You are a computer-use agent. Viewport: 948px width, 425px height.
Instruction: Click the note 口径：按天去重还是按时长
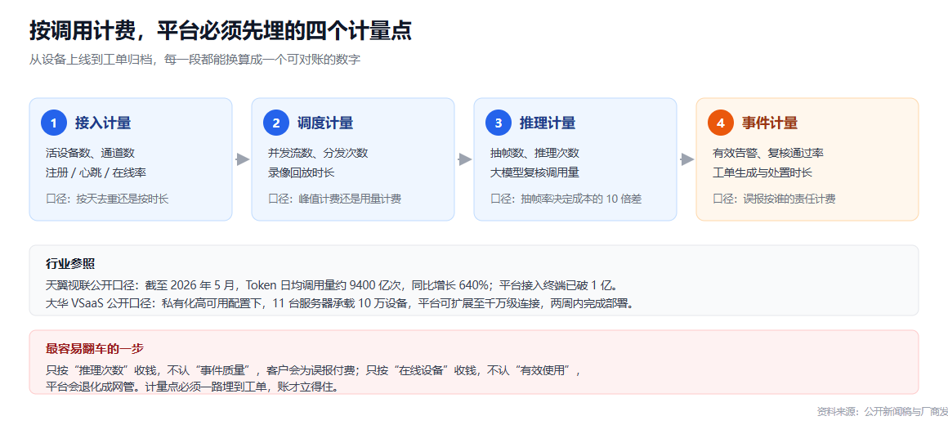(107, 199)
